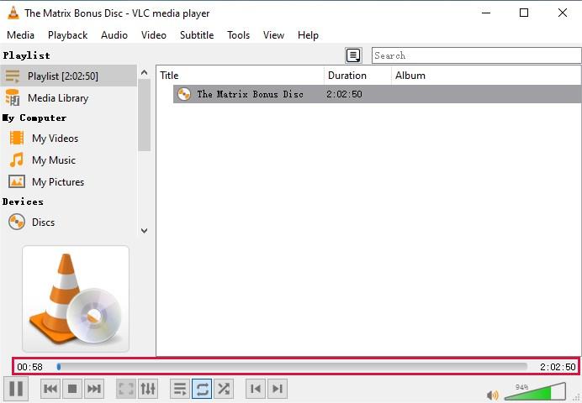Mute audio using the speaker icon
The image size is (582, 403).
point(492,395)
